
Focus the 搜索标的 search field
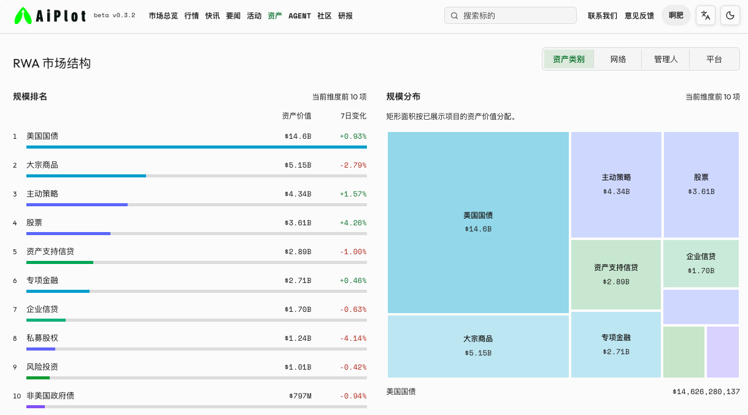(511, 15)
